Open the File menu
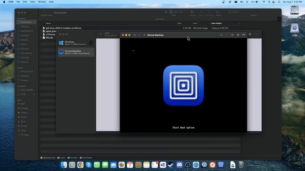The image size is (305, 171). (x=18, y=2)
